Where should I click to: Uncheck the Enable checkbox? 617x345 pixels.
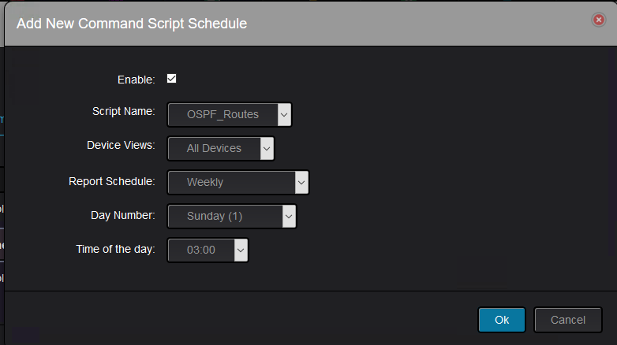click(x=171, y=79)
